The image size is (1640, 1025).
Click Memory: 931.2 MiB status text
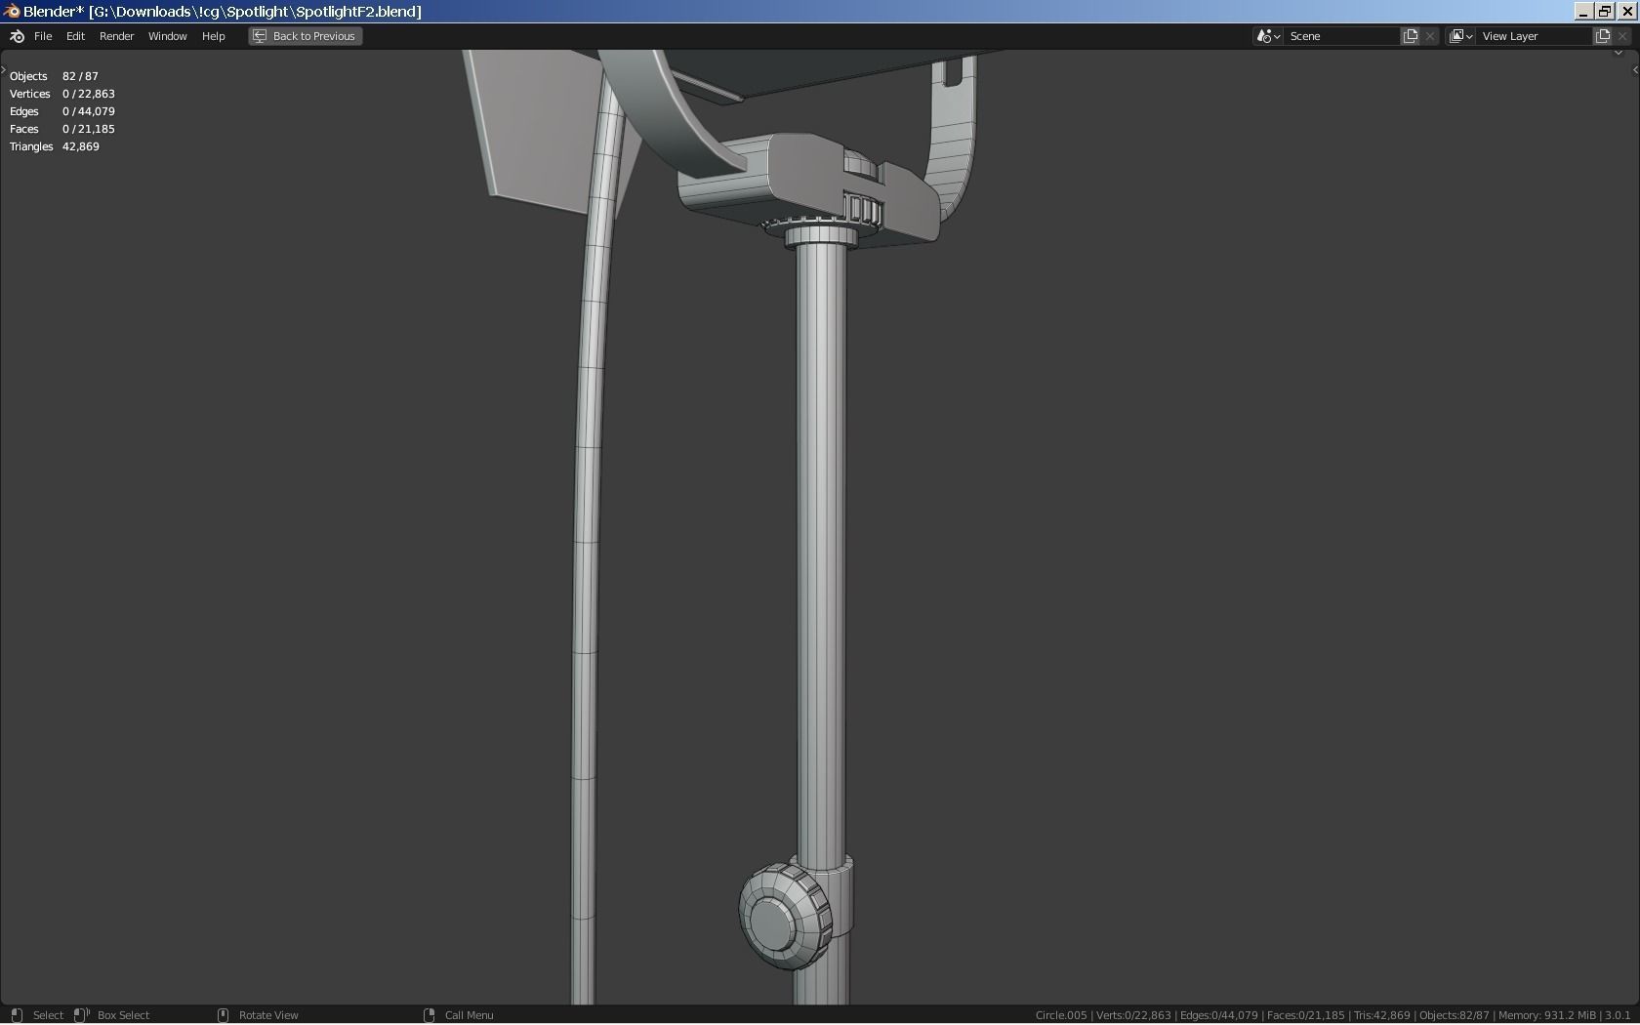(1547, 1015)
